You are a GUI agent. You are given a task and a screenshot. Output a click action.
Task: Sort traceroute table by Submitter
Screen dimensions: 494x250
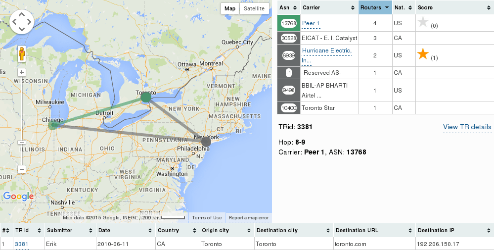coord(70,231)
